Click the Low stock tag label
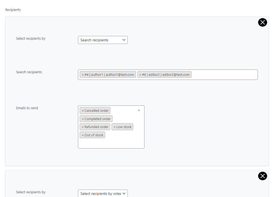Viewport: 273px width, 197px height. [124, 127]
